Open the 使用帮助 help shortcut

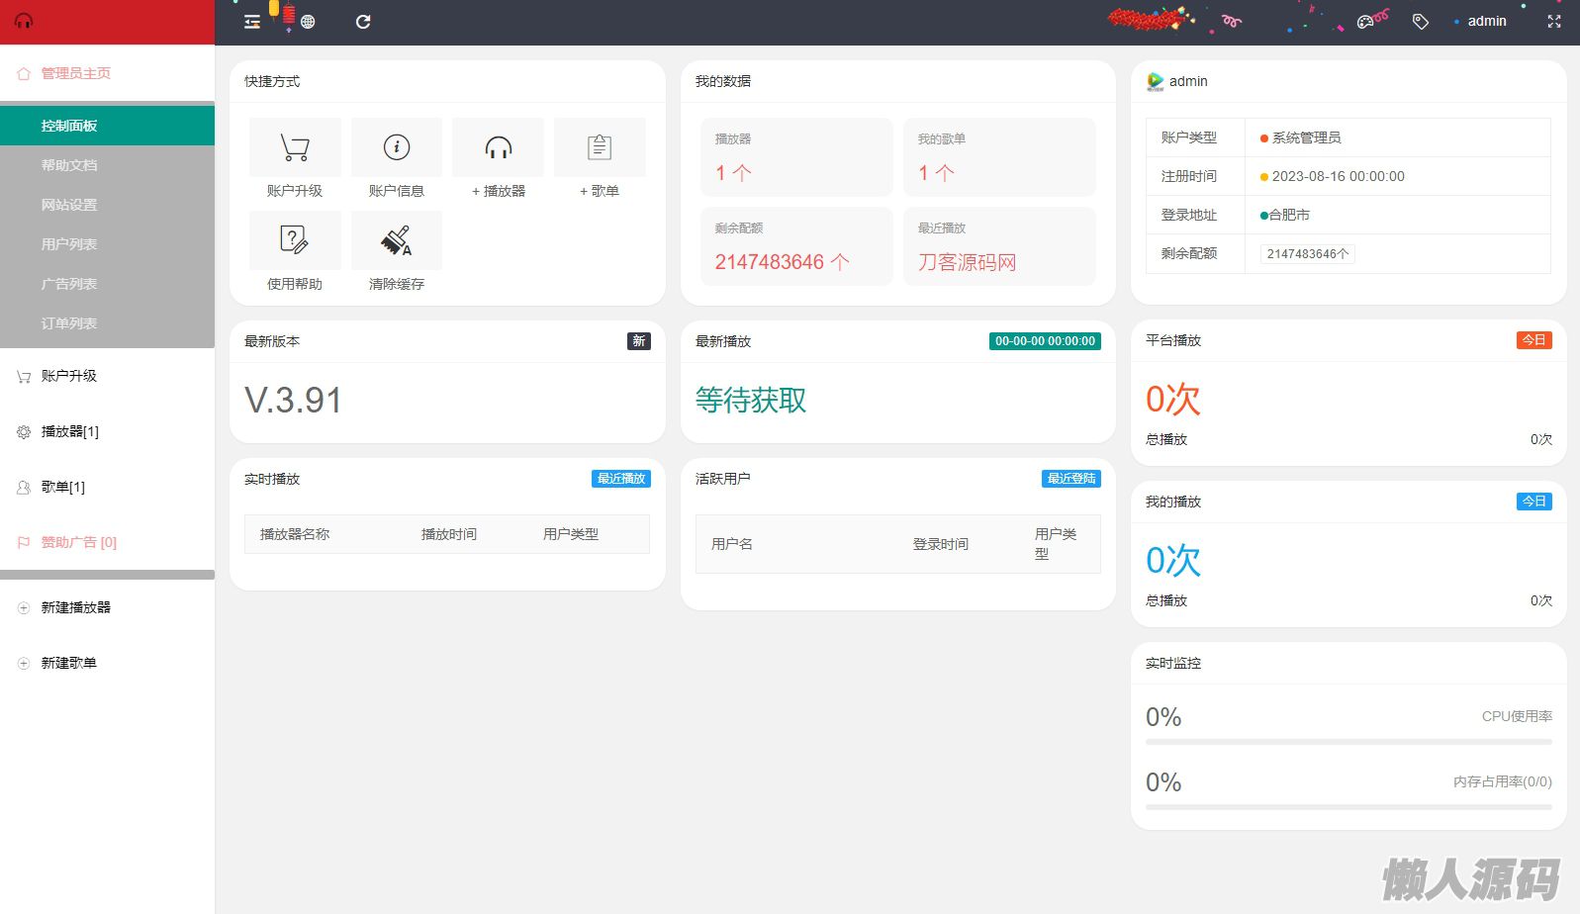pyautogui.click(x=295, y=240)
